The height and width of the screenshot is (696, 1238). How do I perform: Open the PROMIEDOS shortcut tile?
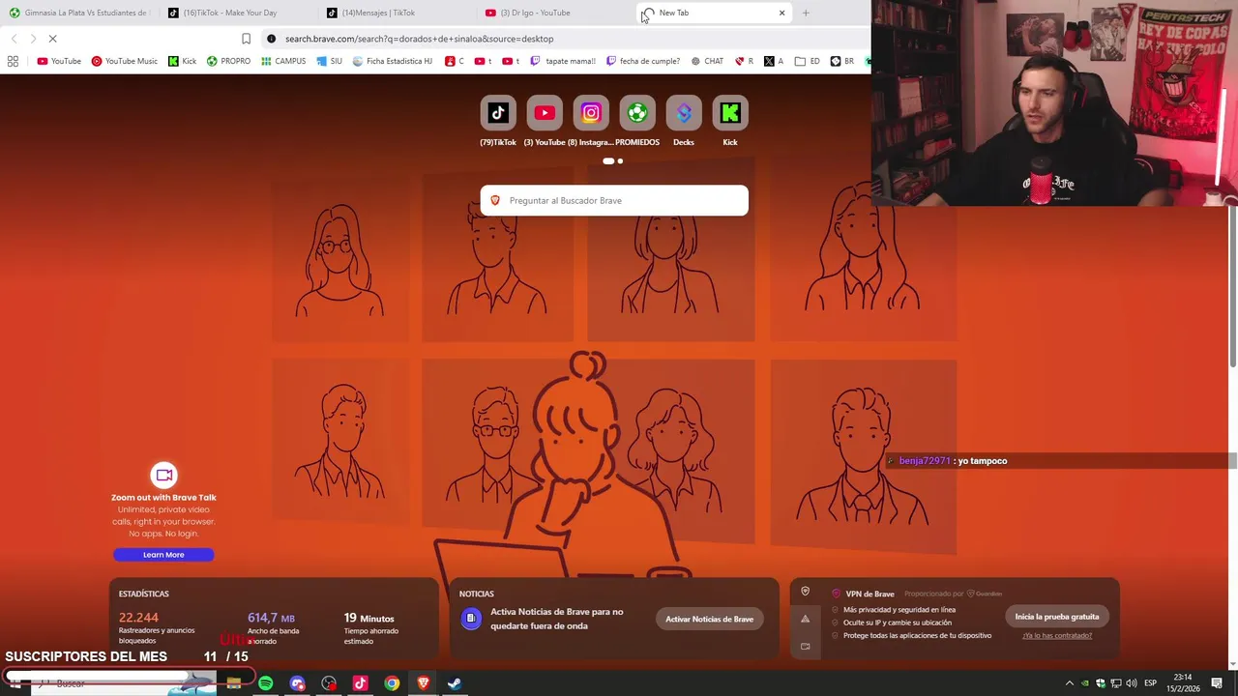[x=637, y=114]
